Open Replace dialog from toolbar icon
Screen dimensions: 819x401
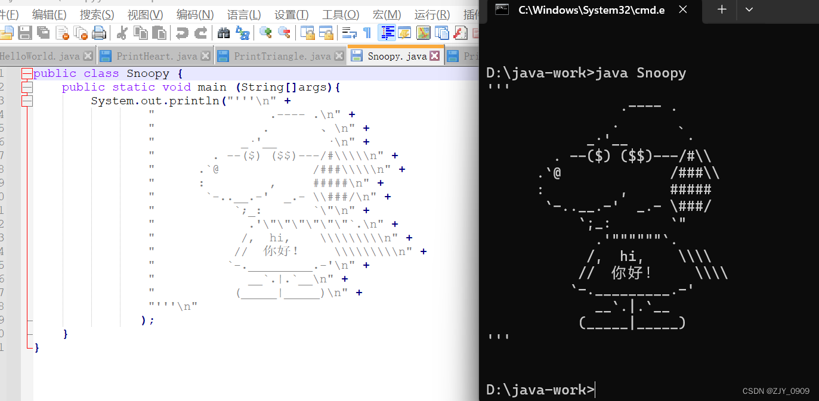pyautogui.click(x=243, y=33)
